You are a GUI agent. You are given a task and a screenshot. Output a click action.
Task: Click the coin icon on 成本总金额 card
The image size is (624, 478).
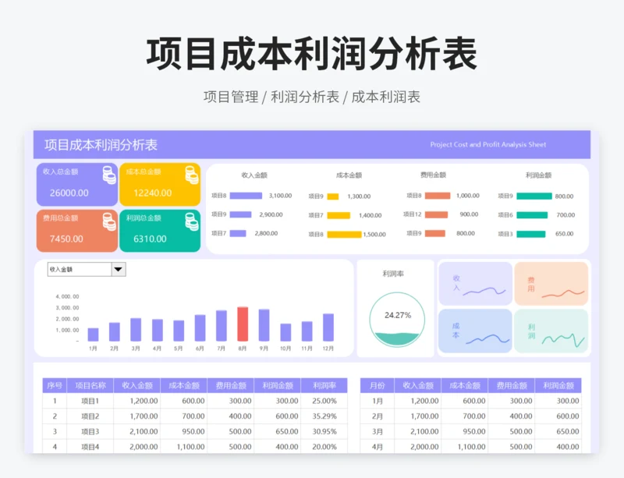click(x=192, y=175)
